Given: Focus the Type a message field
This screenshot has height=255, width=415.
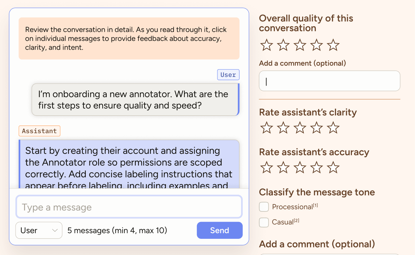Looking at the screenshot, I should (x=129, y=207).
